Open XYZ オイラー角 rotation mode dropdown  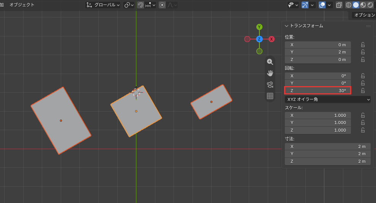328,99
